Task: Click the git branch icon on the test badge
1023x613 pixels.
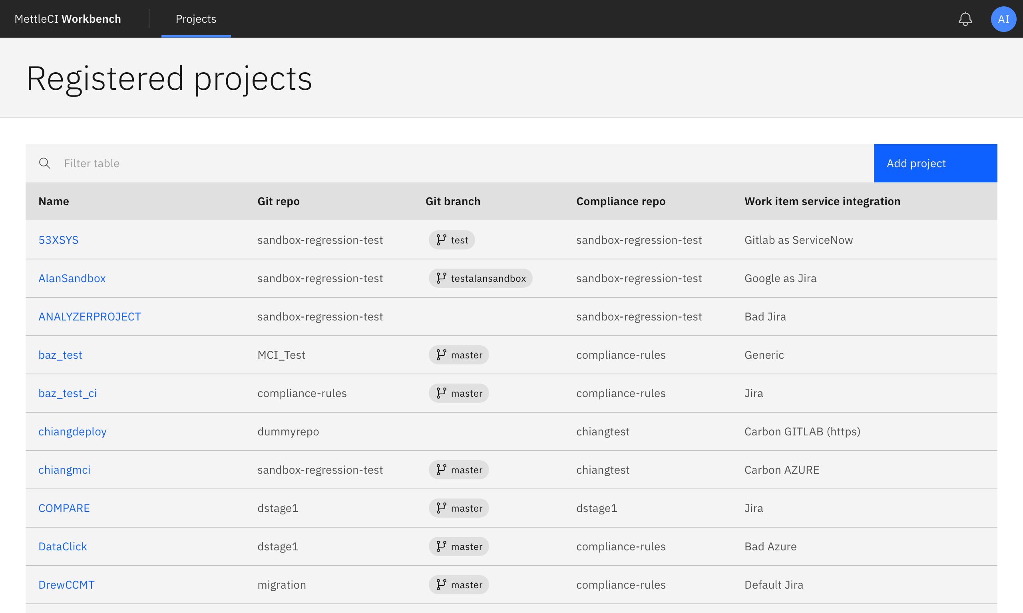Action: (x=441, y=239)
